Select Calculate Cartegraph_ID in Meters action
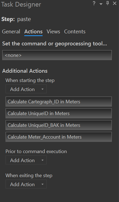 [59, 102]
